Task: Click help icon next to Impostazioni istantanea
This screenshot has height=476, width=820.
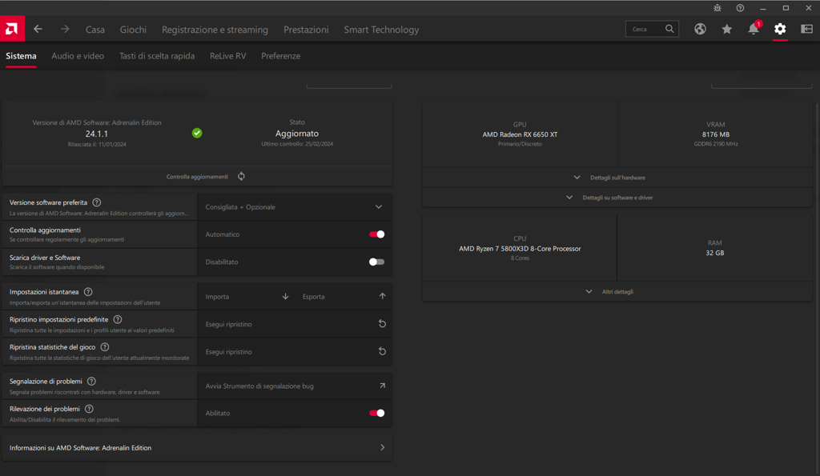Action: [x=88, y=292]
